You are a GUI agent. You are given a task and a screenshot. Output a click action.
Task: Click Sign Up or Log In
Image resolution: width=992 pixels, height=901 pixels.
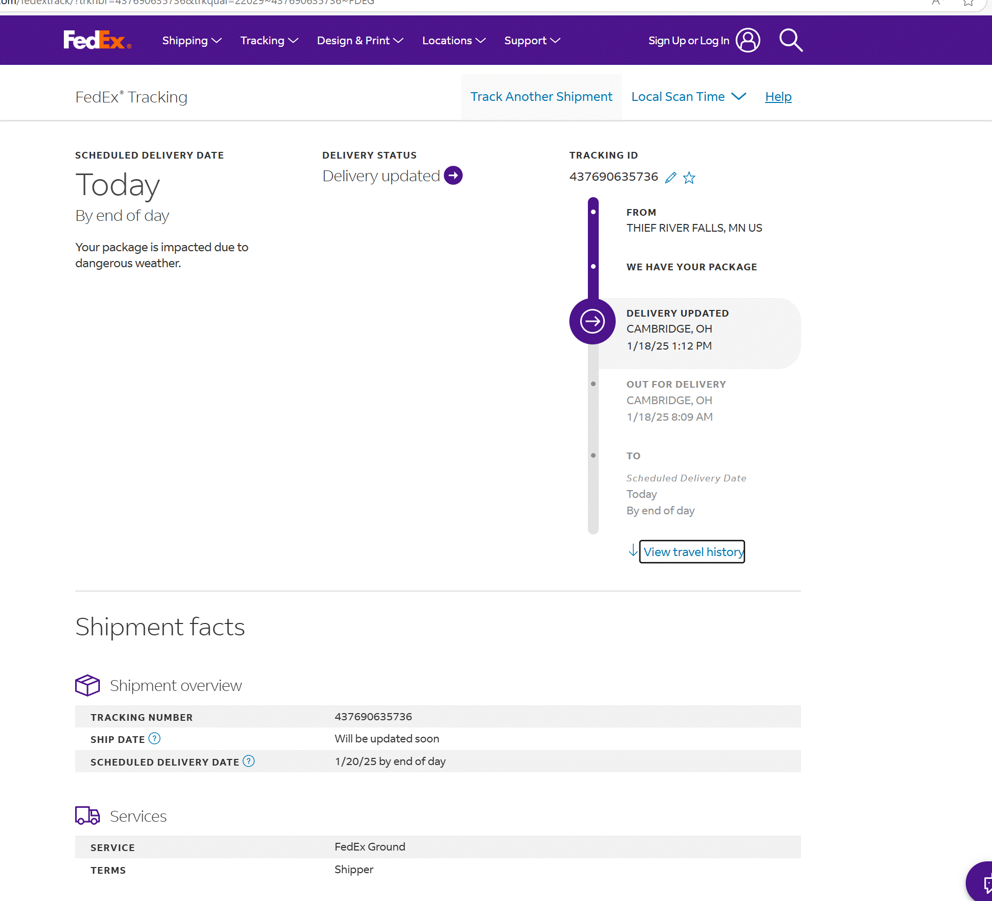[689, 41]
